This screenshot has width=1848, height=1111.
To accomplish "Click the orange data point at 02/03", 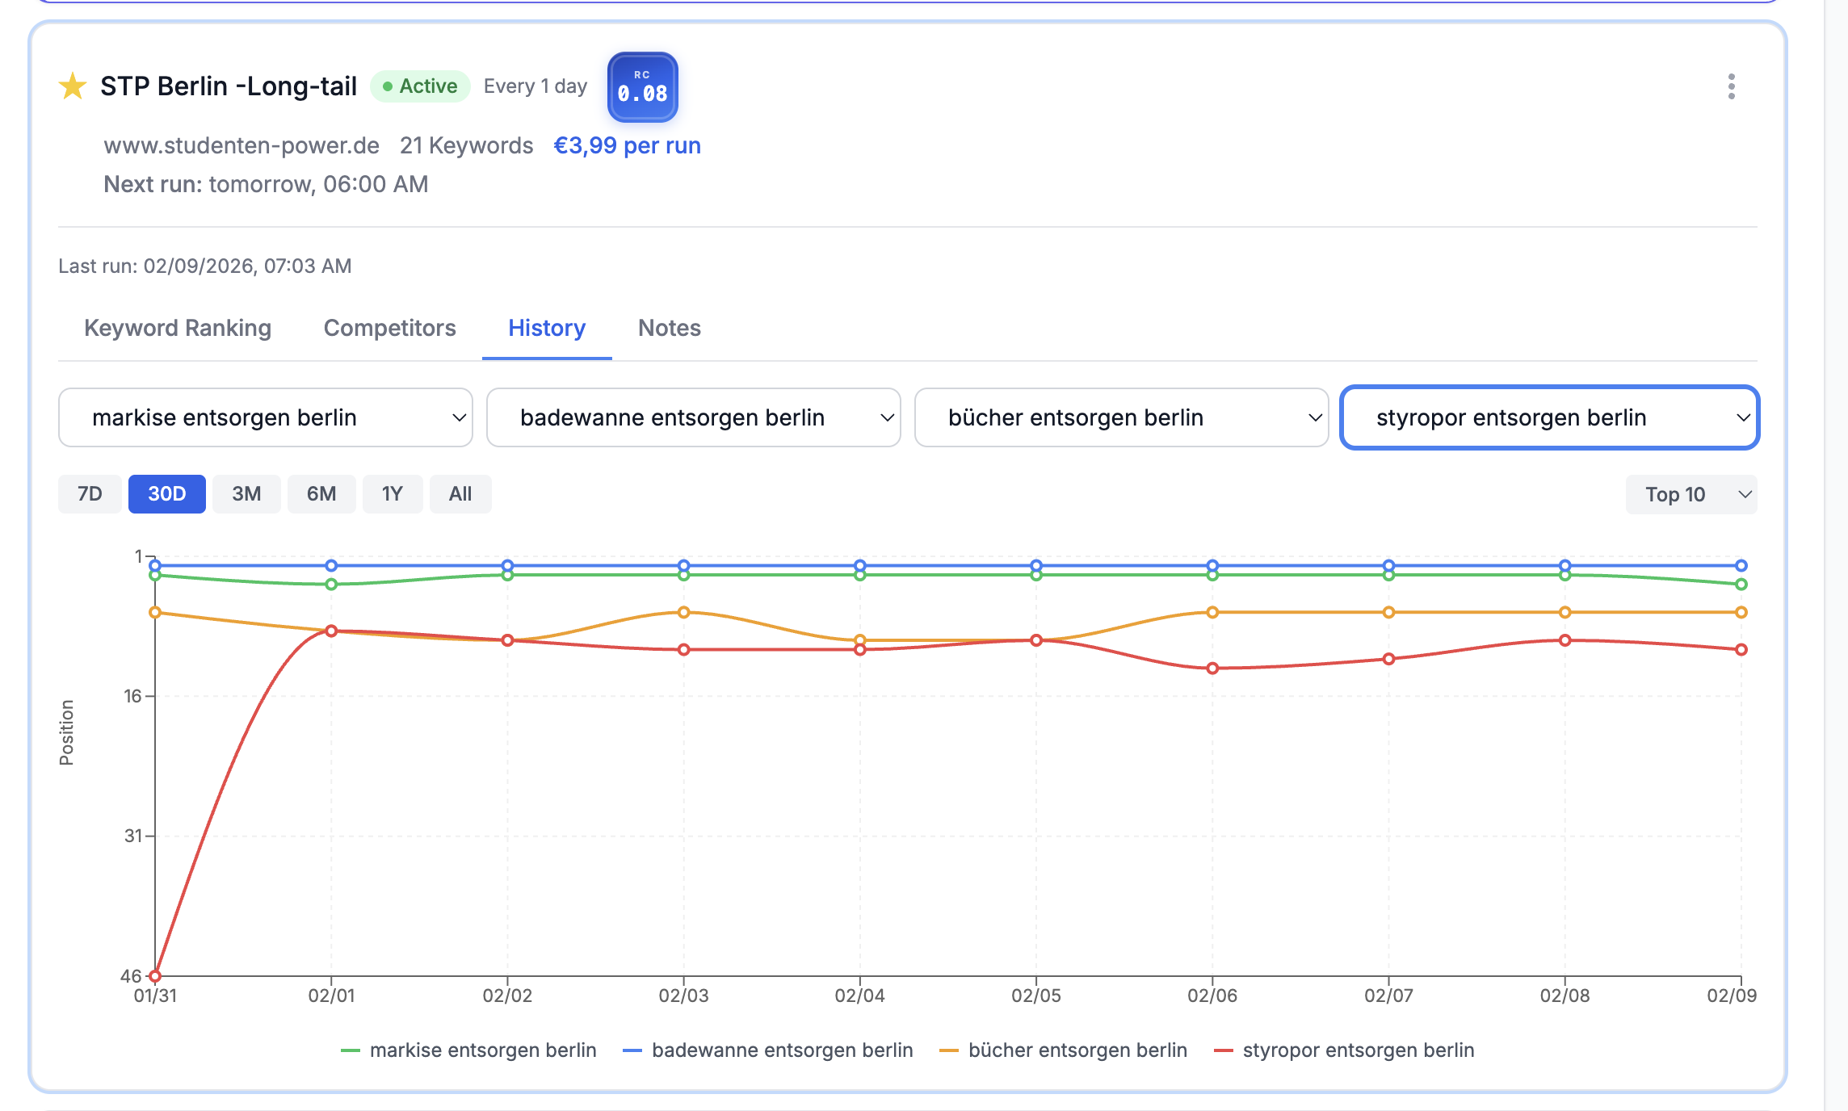I will [x=683, y=612].
